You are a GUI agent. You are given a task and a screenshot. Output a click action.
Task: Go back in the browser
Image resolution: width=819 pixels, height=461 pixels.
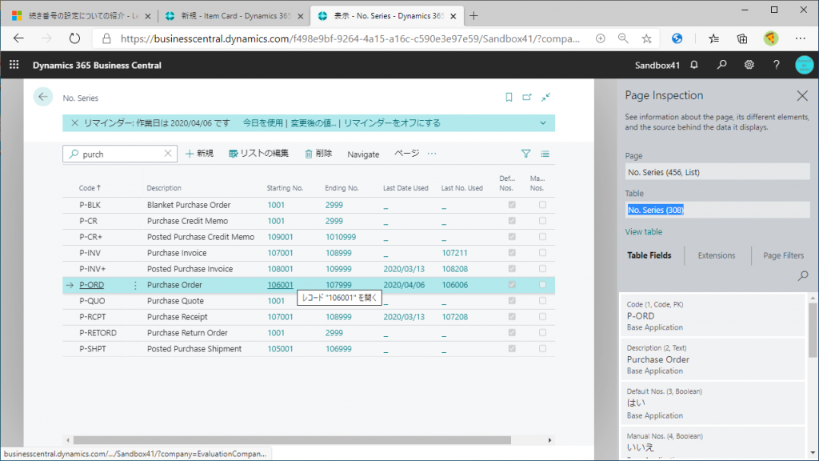19,38
